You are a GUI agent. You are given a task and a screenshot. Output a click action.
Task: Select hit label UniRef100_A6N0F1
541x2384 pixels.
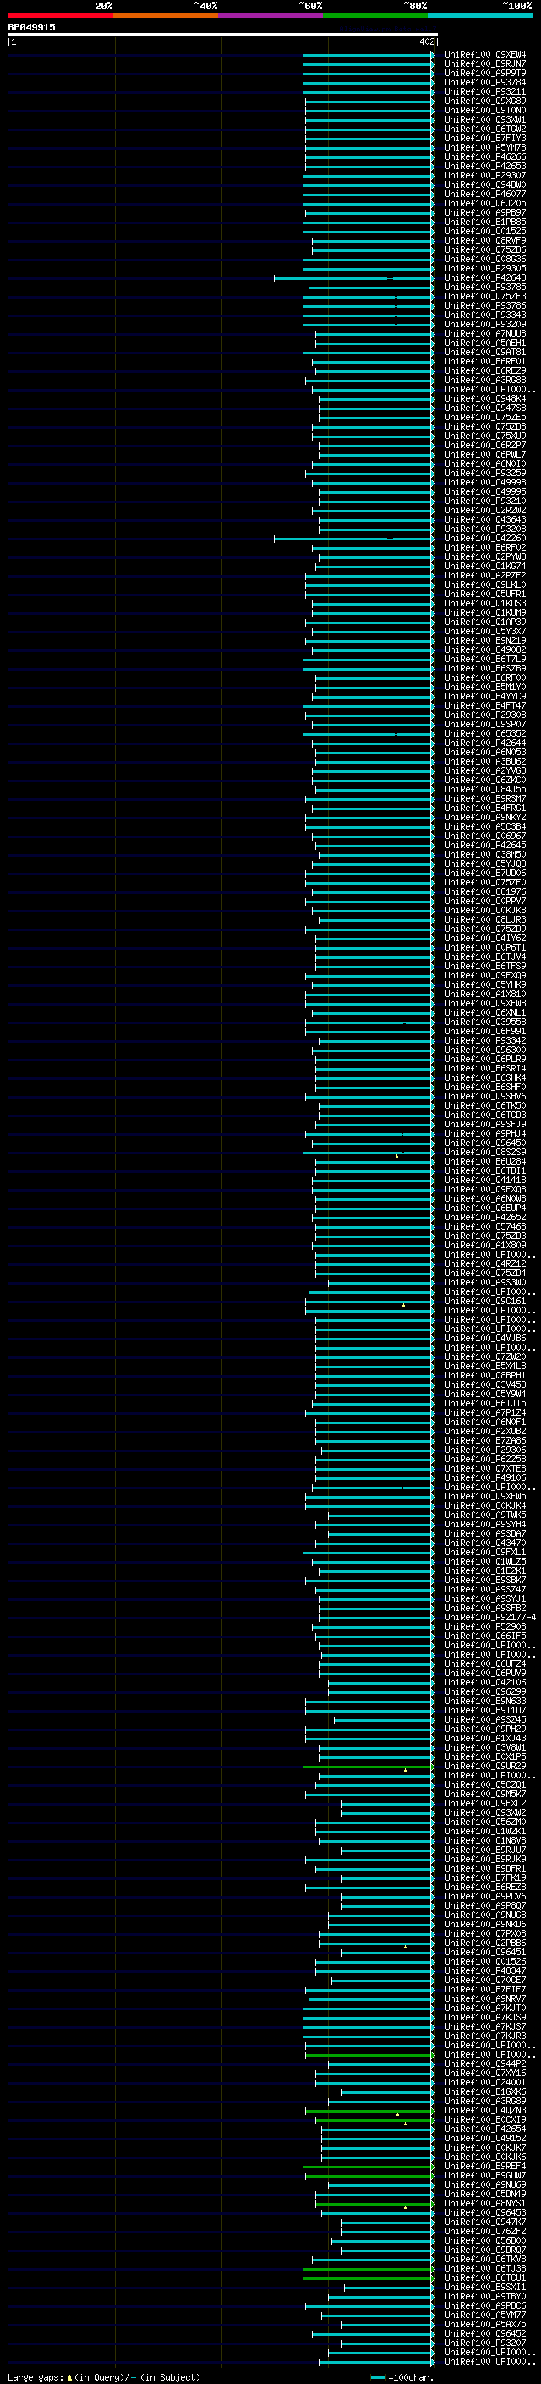[x=485, y=1422]
